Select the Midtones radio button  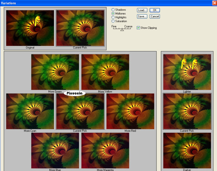(x=113, y=14)
